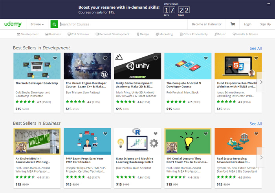The width and height of the screenshot is (275, 193).
Task: Wishlist An Entire MBA in 1 Course heart
Action: (x=55, y=134)
